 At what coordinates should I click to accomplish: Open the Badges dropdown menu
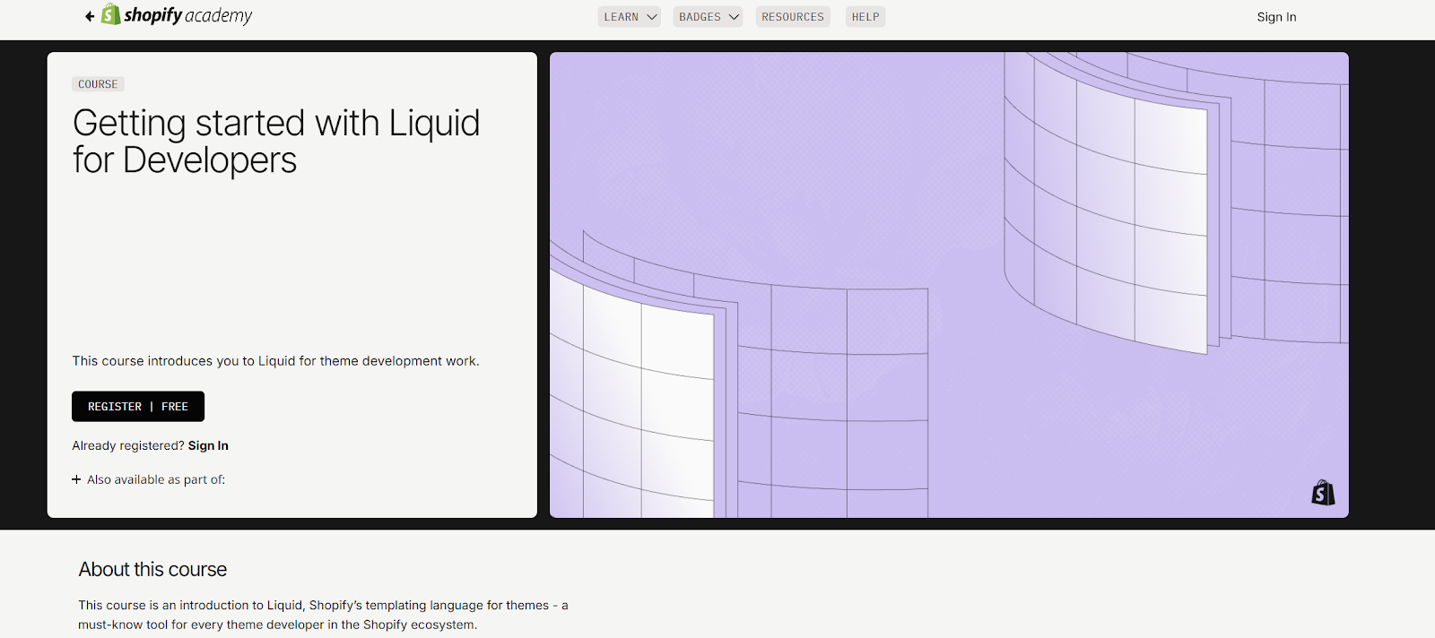(709, 17)
